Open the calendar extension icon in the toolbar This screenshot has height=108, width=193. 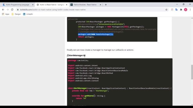pyautogui.click(x=172, y=10)
